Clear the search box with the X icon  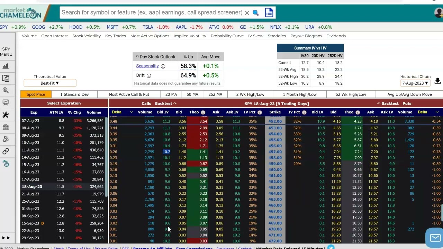pyautogui.click(x=247, y=13)
